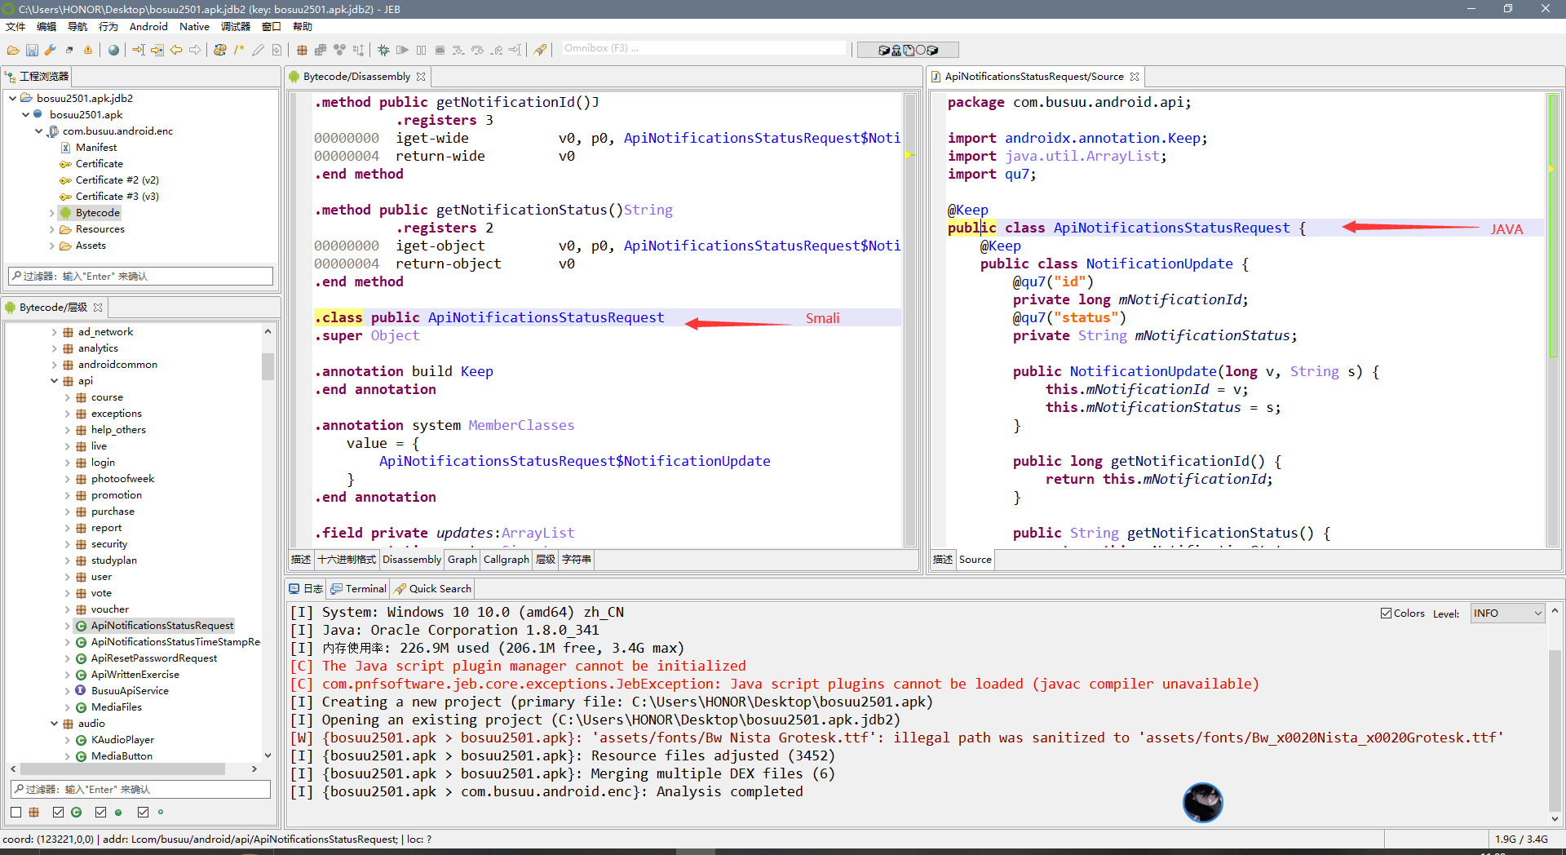The height and width of the screenshot is (855, 1566).
Task: Select the ApiResetPasswordRequest class
Action: pos(154,658)
